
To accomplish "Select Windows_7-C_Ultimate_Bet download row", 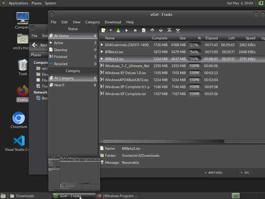I will [x=182, y=66].
